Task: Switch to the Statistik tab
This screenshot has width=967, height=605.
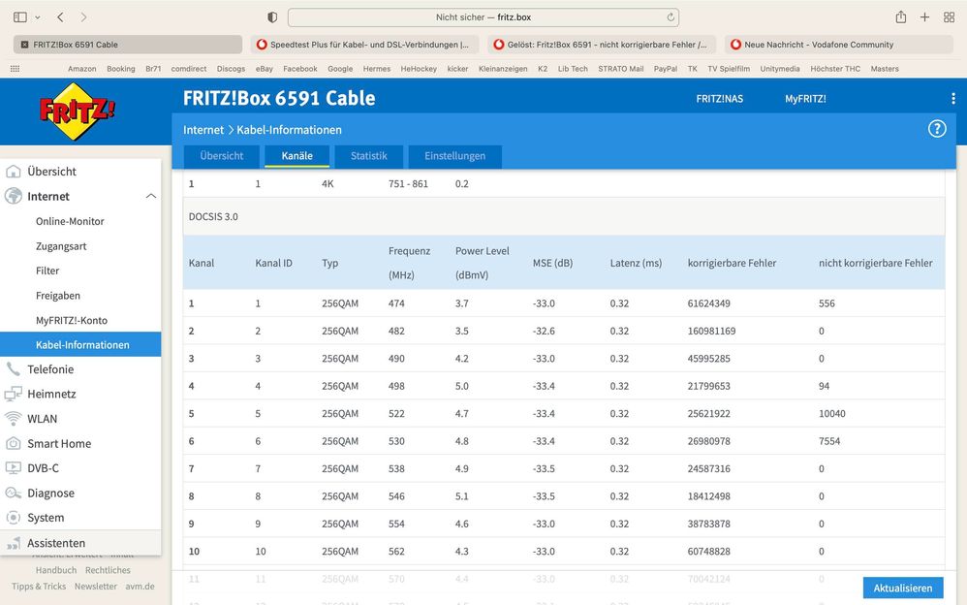Action: pyautogui.click(x=369, y=156)
